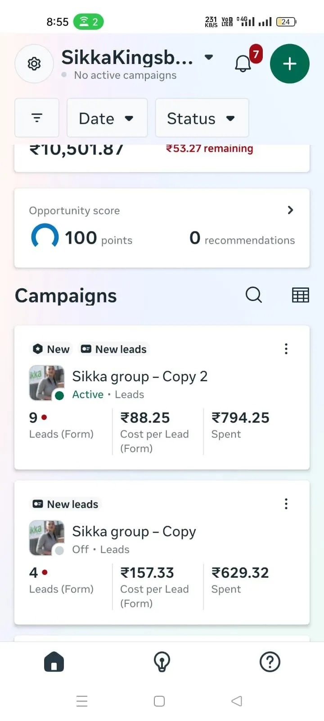Open notifications bell with 7 alerts
This screenshot has height=721, width=324.
[243, 64]
